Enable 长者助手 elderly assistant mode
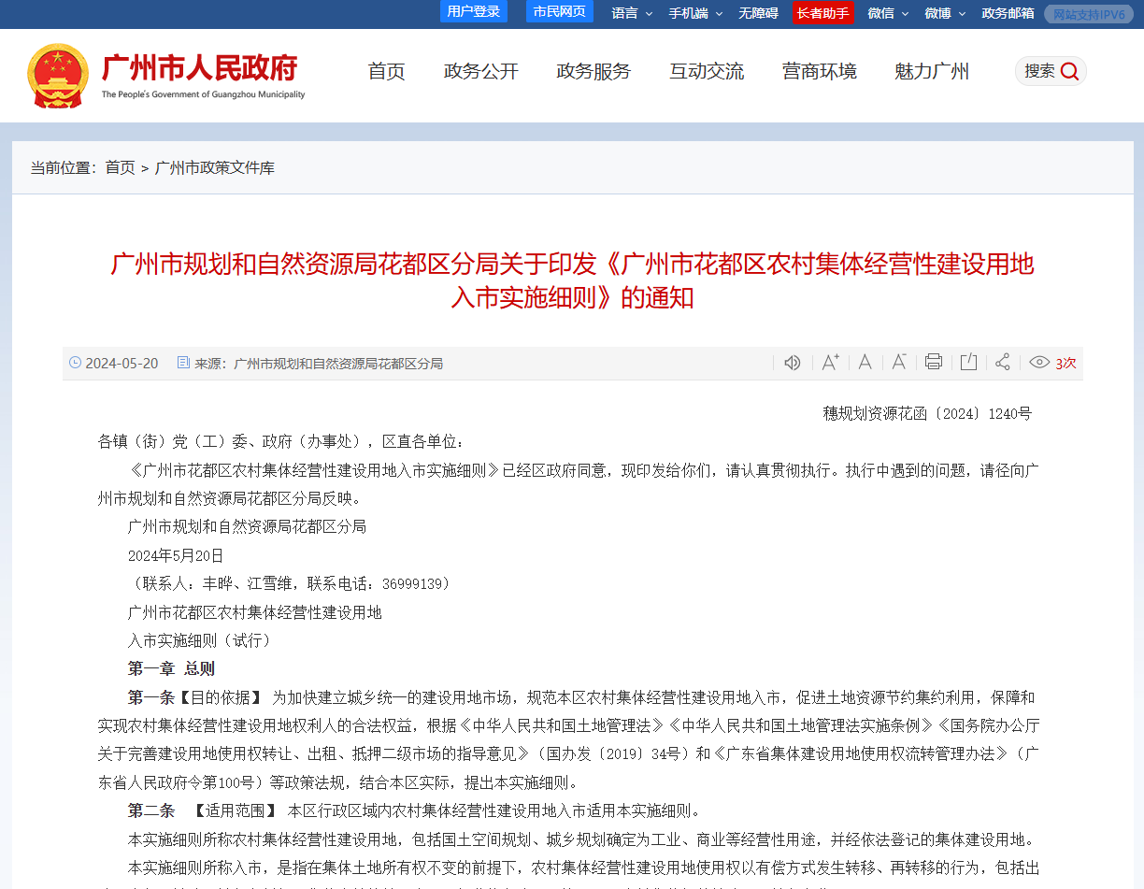1144x889 pixels. pyautogui.click(x=822, y=13)
